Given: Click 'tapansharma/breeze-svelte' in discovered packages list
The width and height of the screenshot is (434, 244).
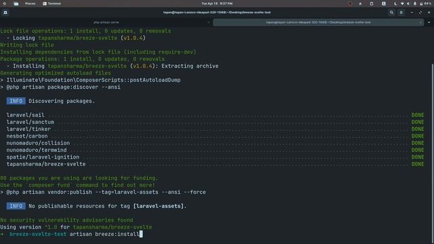Looking at the screenshot, I should tap(46, 164).
